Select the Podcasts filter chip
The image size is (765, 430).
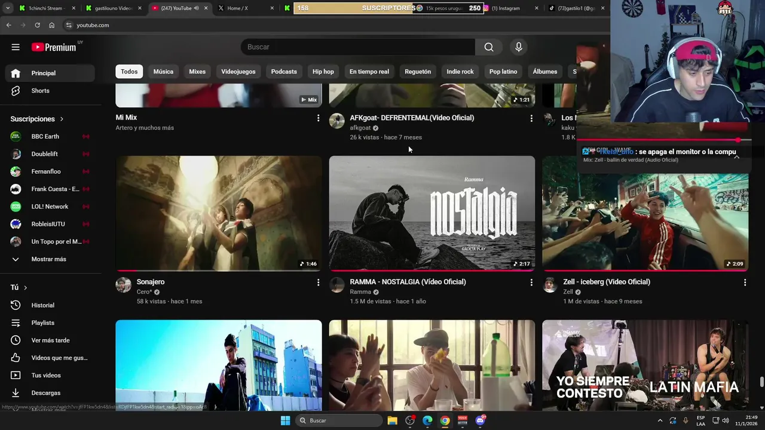[x=284, y=72]
